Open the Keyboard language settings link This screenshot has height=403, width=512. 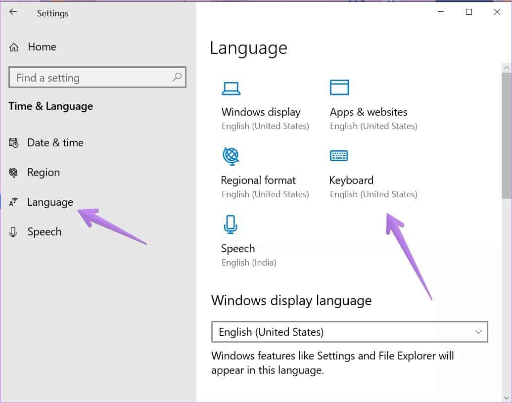coord(351,180)
